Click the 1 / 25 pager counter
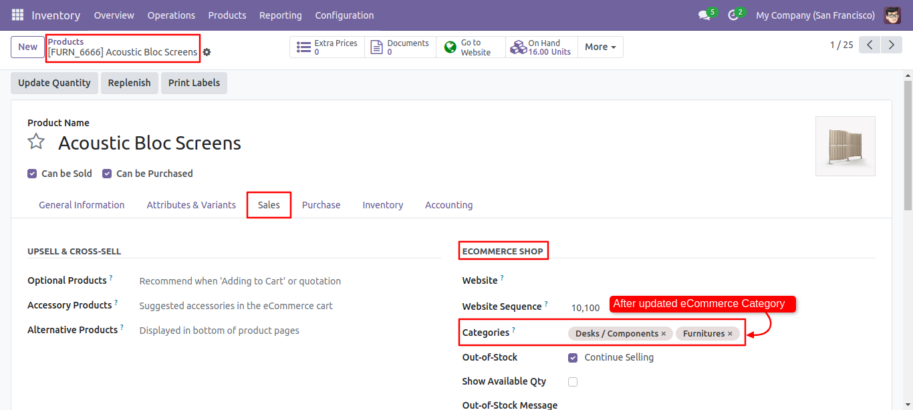Image resolution: width=913 pixels, height=410 pixels. (841, 45)
